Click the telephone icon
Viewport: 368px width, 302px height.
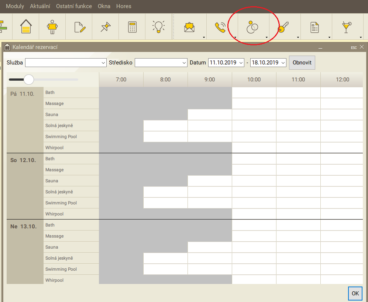coord(220,27)
